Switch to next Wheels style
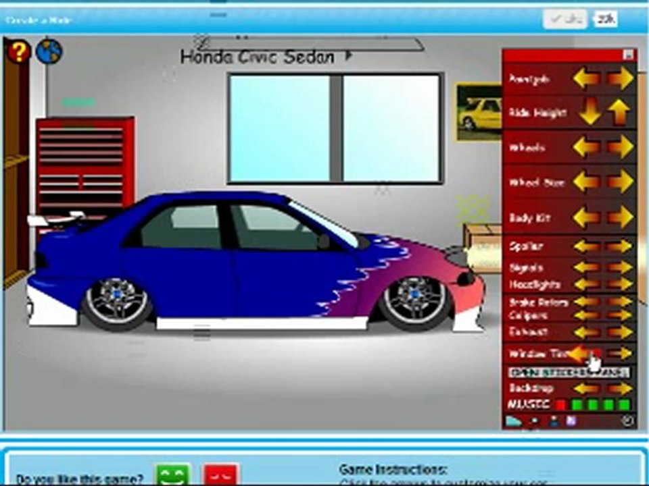The height and width of the screenshot is (486, 649). pos(621,146)
